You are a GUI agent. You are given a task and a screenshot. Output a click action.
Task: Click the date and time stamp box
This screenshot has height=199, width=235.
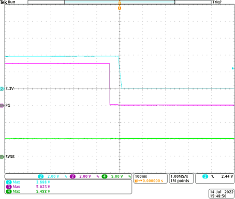(x=221, y=194)
